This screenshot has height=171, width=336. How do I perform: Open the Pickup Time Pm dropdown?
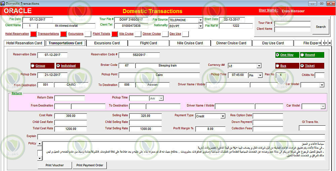[x=260, y=75]
